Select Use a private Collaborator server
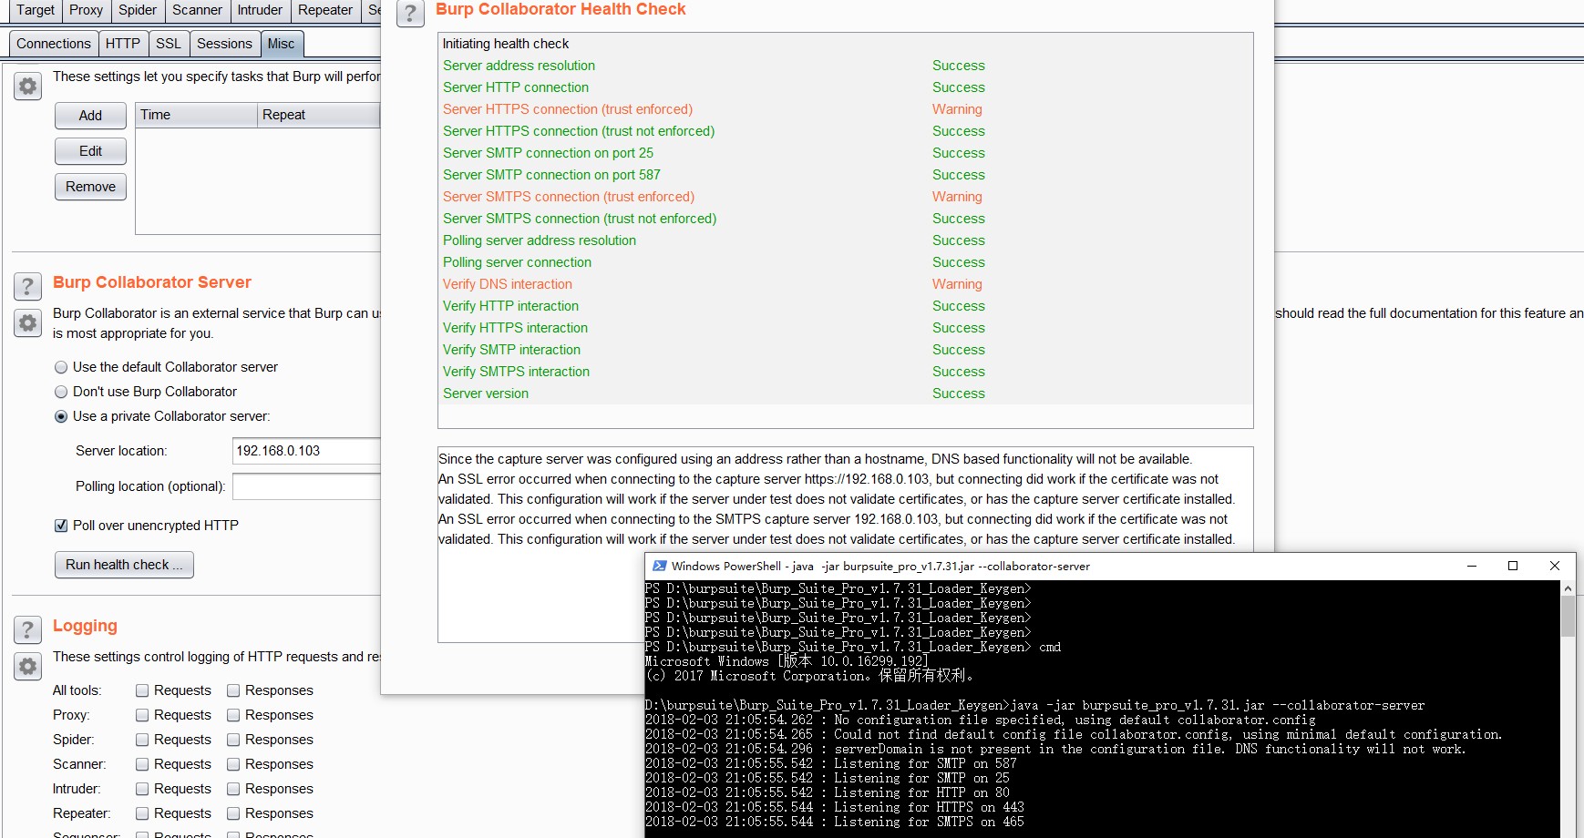The image size is (1584, 838). point(61,416)
